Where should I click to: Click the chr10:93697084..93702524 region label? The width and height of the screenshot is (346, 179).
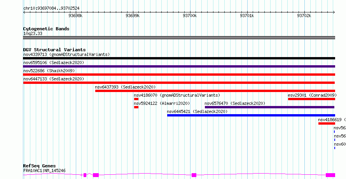pyautogui.click(x=51, y=9)
